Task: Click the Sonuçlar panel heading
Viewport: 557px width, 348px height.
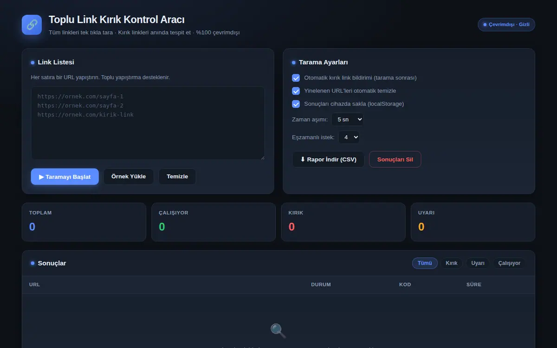Action: pyautogui.click(x=52, y=263)
